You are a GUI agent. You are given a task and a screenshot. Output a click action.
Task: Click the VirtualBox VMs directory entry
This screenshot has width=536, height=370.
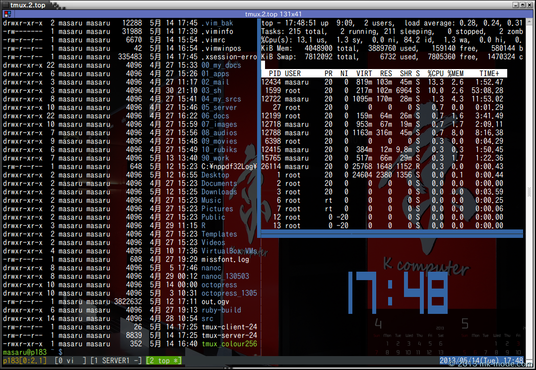point(229,251)
